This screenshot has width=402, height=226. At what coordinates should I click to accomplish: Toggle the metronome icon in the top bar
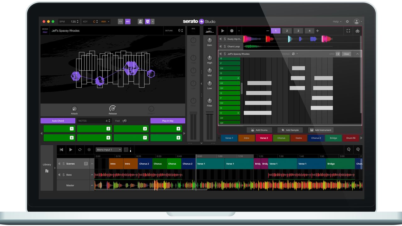pos(140,22)
